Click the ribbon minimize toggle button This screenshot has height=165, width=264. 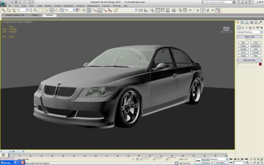tap(61, 15)
